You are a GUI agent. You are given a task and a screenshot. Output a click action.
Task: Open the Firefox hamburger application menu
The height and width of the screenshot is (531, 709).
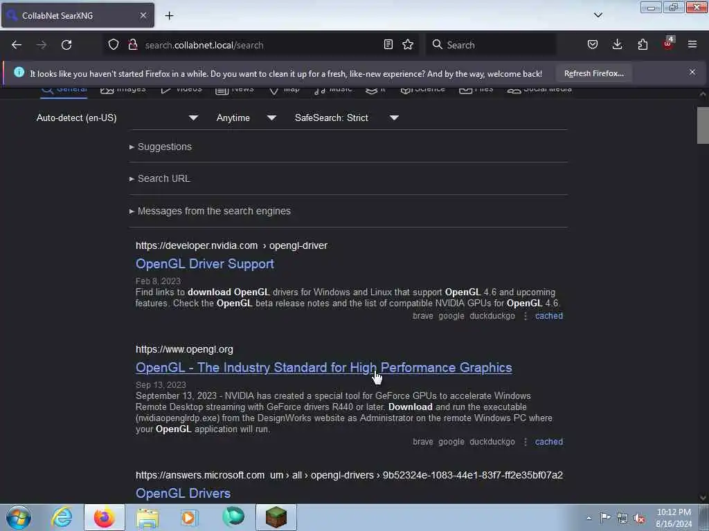click(x=692, y=44)
